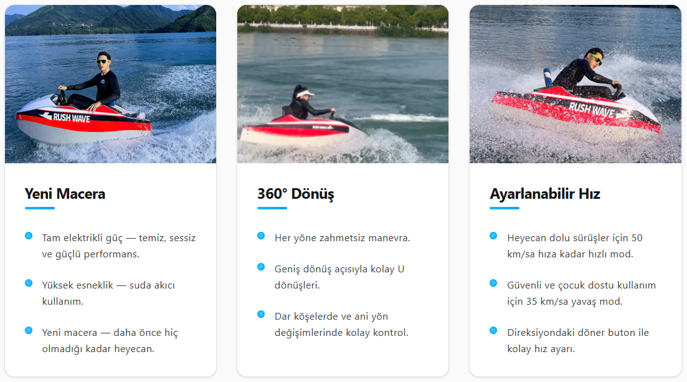Click bullet dot beside Yüksek esneklik
The height and width of the screenshot is (382, 687).
(29, 283)
